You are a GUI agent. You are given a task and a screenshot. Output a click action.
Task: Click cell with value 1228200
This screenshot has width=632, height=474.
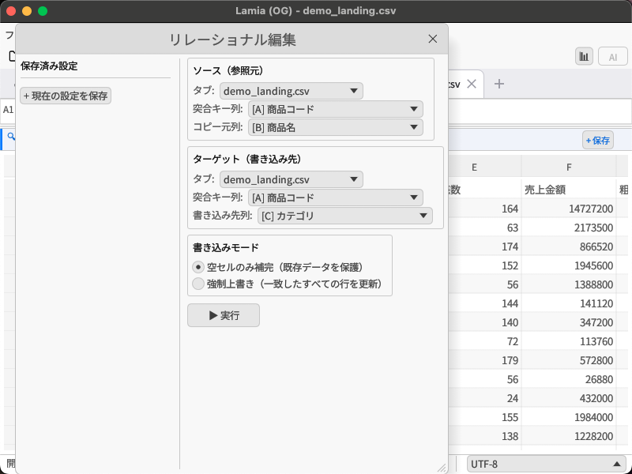(569, 436)
